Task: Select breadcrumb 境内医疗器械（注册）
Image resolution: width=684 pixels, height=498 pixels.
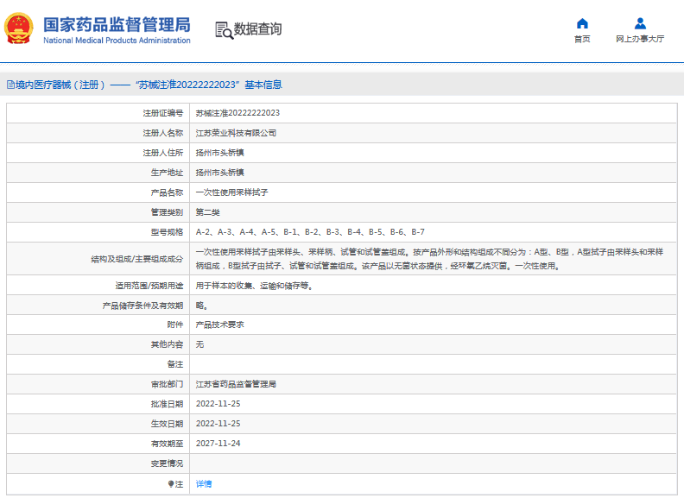Action: (x=60, y=85)
